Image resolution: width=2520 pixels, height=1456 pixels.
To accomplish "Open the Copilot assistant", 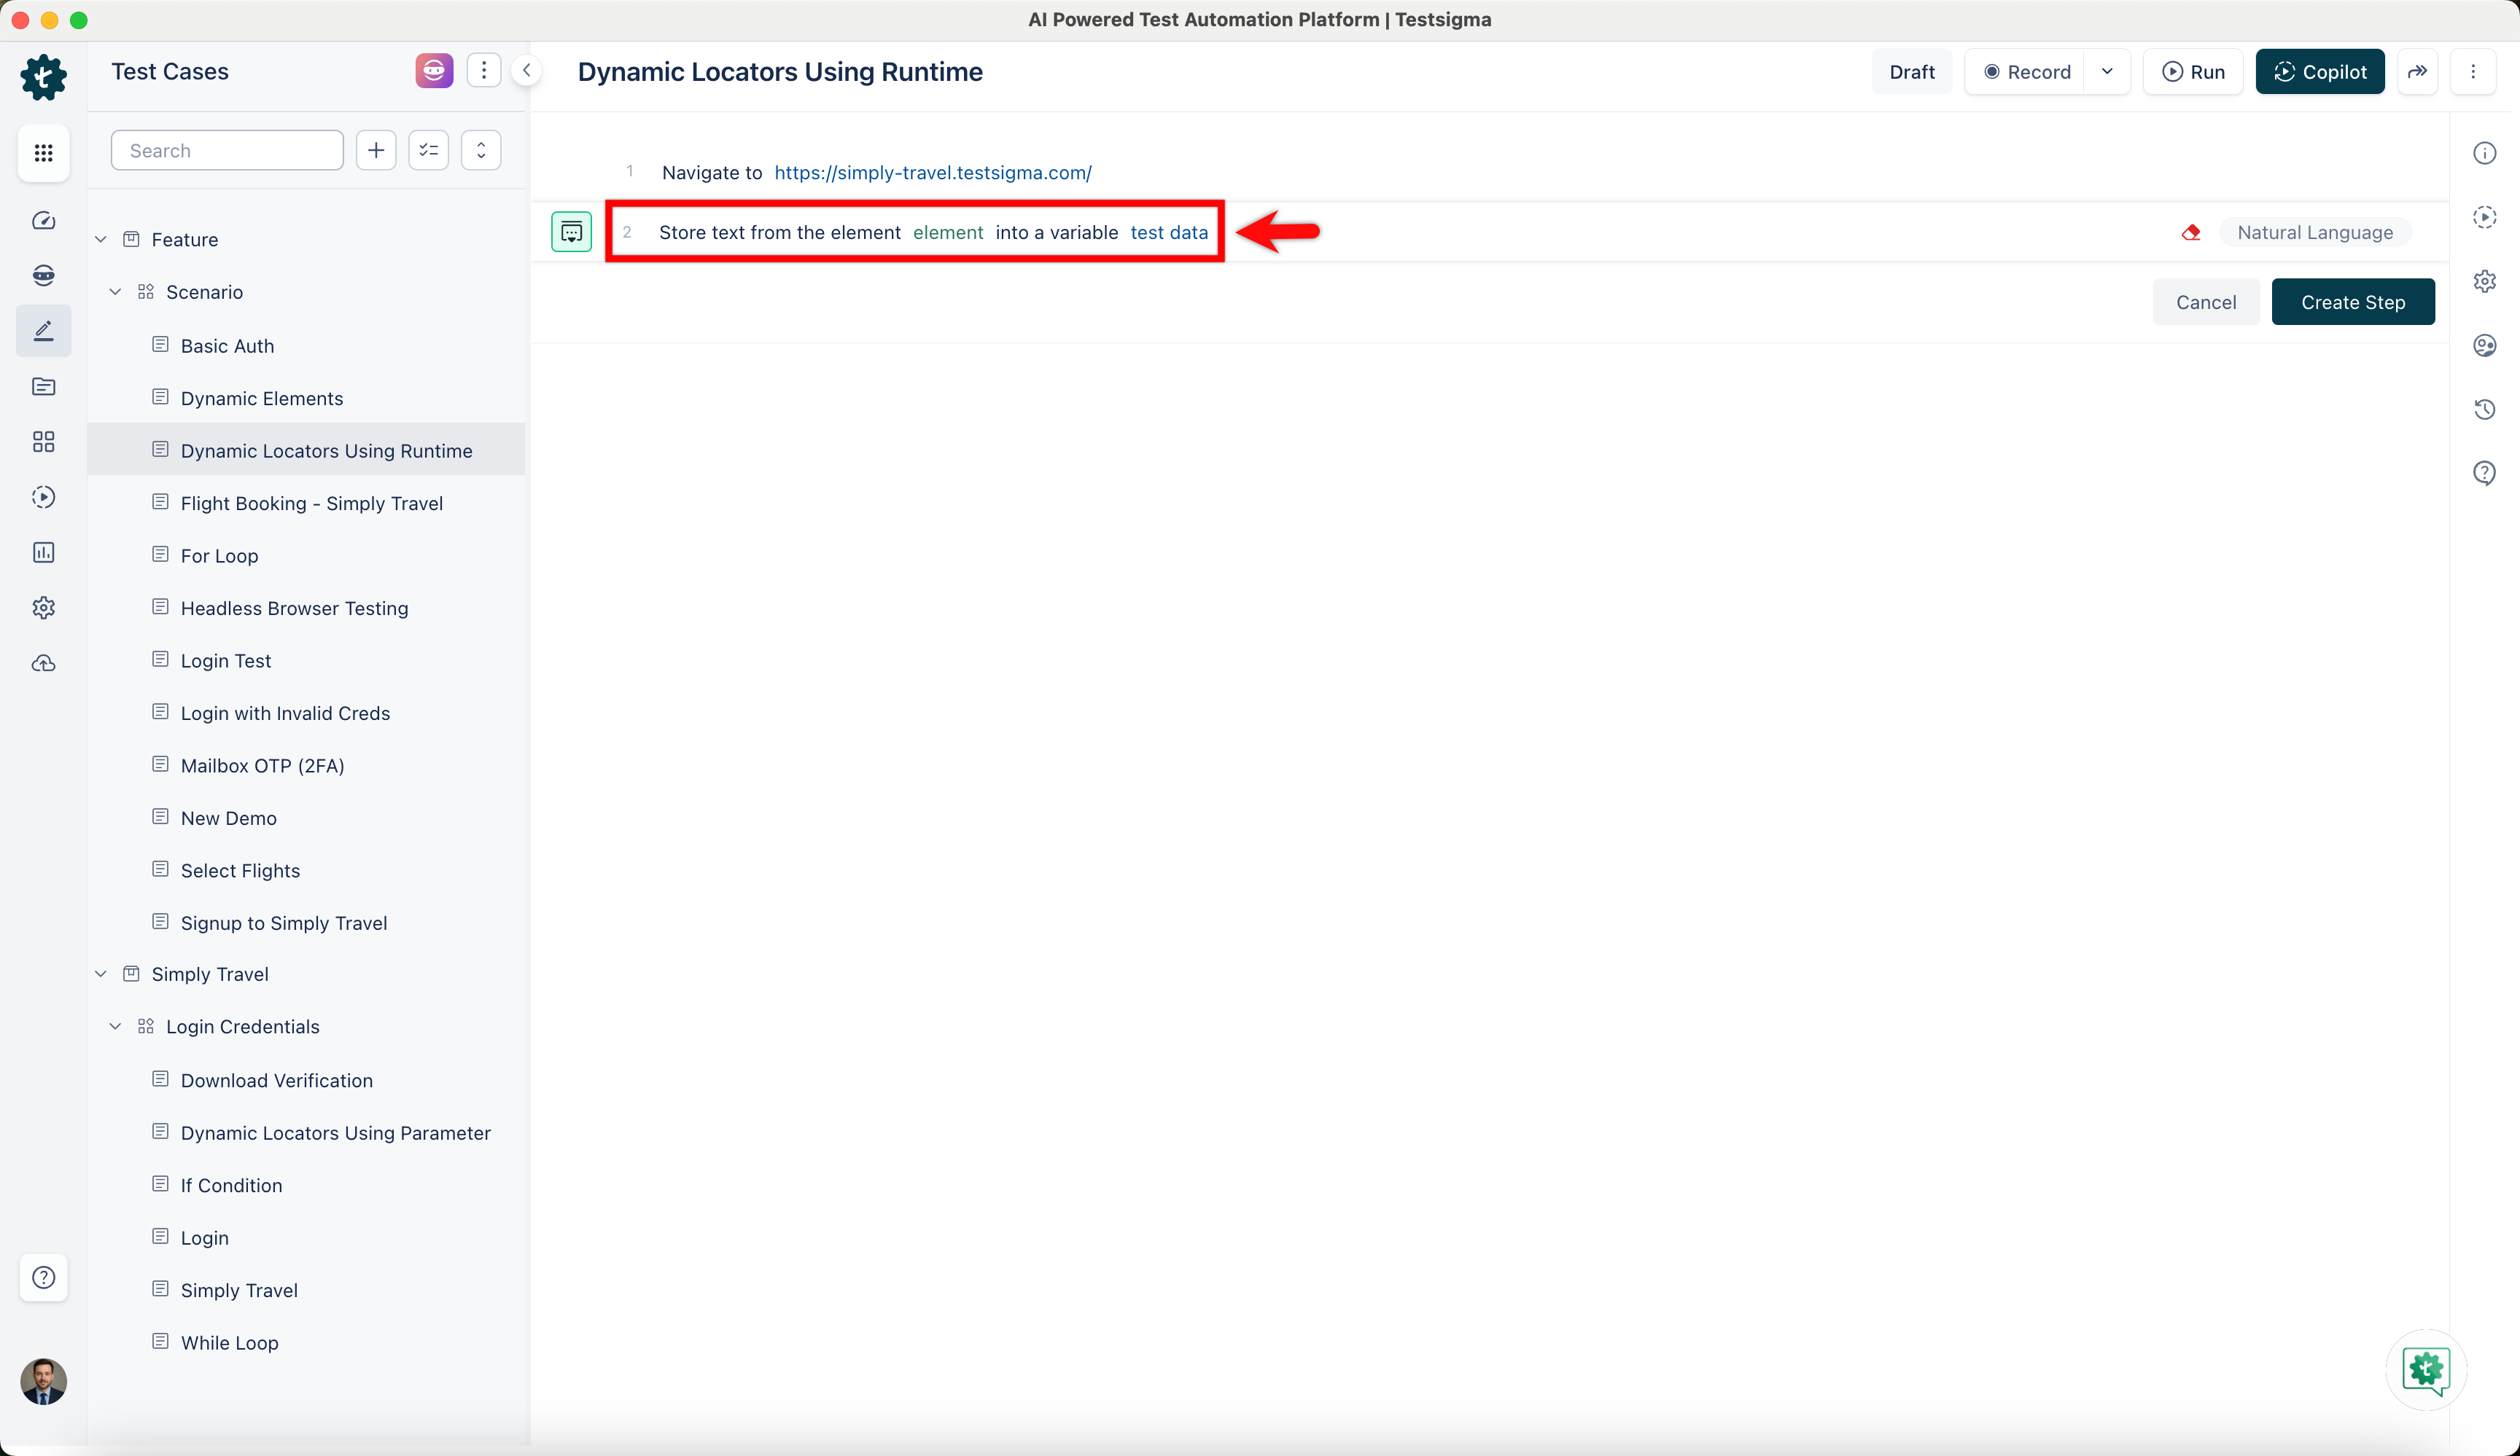I will coord(2320,72).
